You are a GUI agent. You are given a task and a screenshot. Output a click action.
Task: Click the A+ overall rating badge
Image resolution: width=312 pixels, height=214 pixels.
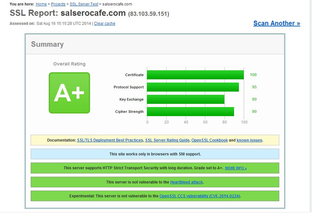pyautogui.click(x=70, y=93)
